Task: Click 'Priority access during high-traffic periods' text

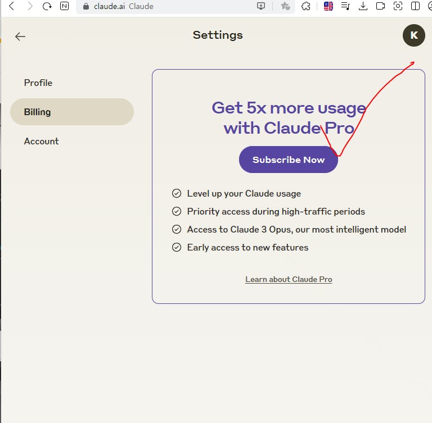Action: pos(276,211)
